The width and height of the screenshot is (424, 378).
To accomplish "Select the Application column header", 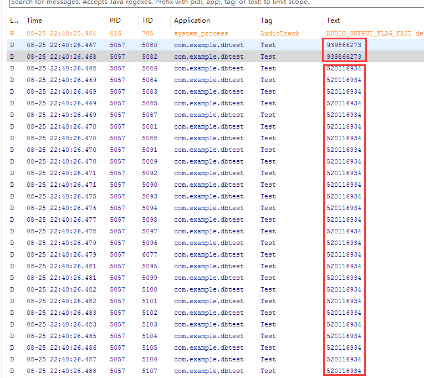I will [x=192, y=21].
